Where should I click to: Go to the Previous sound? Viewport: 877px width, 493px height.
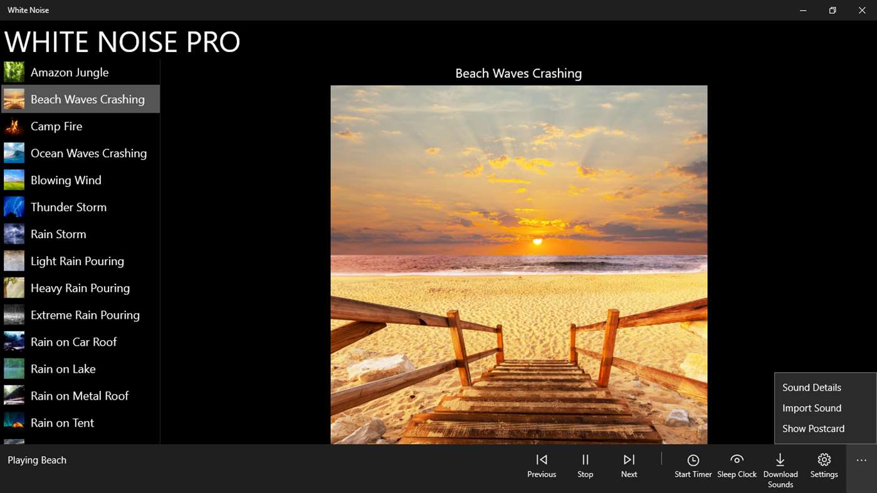pos(542,467)
